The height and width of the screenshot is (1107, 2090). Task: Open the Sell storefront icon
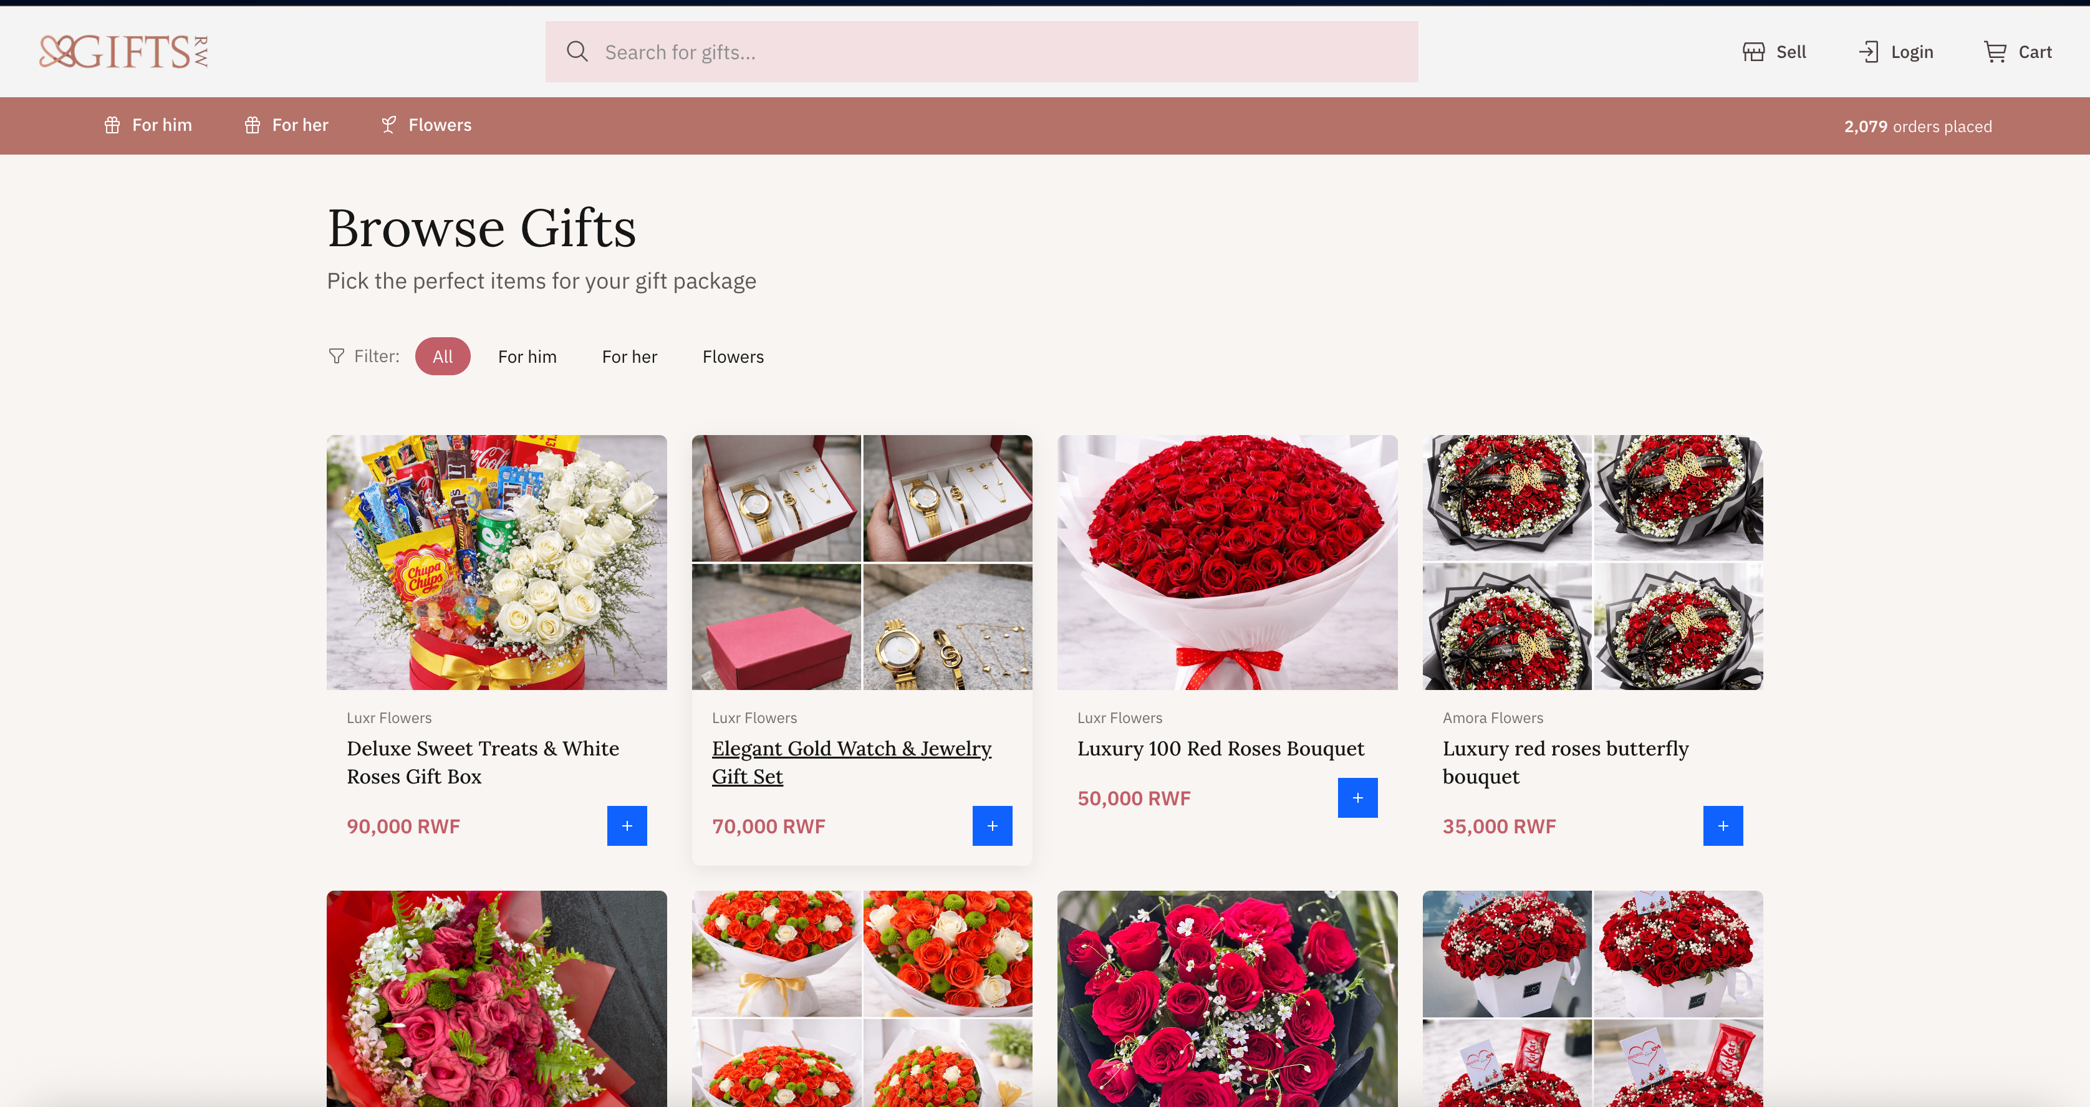pos(1753,51)
